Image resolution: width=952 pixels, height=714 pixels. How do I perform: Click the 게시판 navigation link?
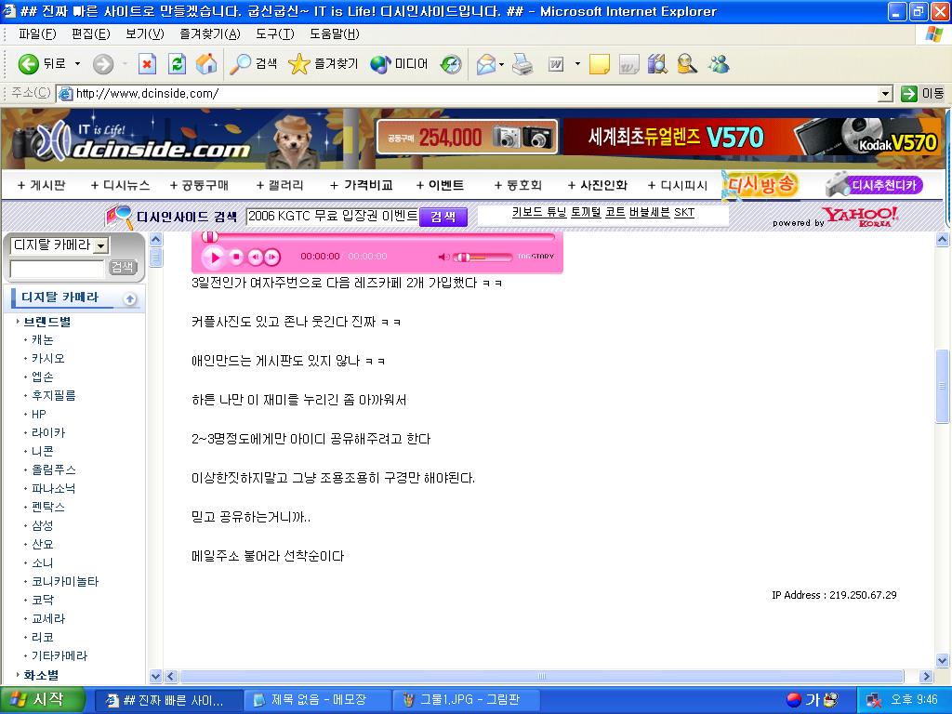pyautogui.click(x=41, y=185)
